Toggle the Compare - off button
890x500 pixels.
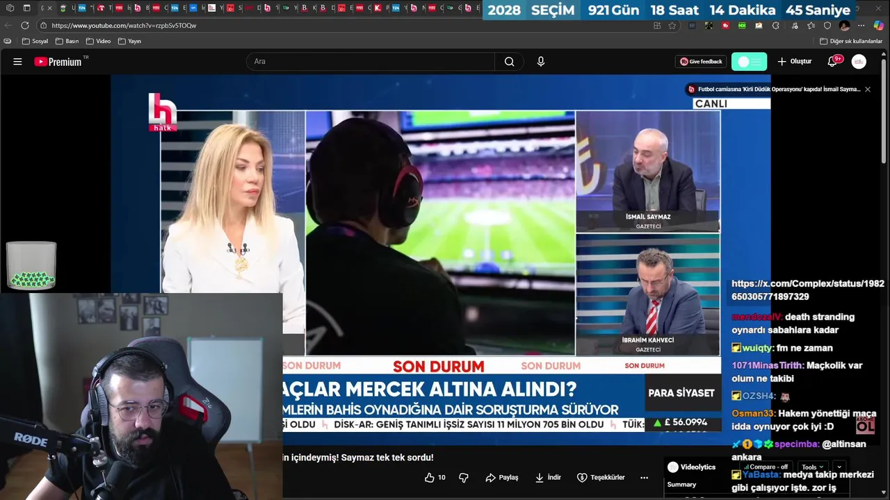tap(766, 467)
